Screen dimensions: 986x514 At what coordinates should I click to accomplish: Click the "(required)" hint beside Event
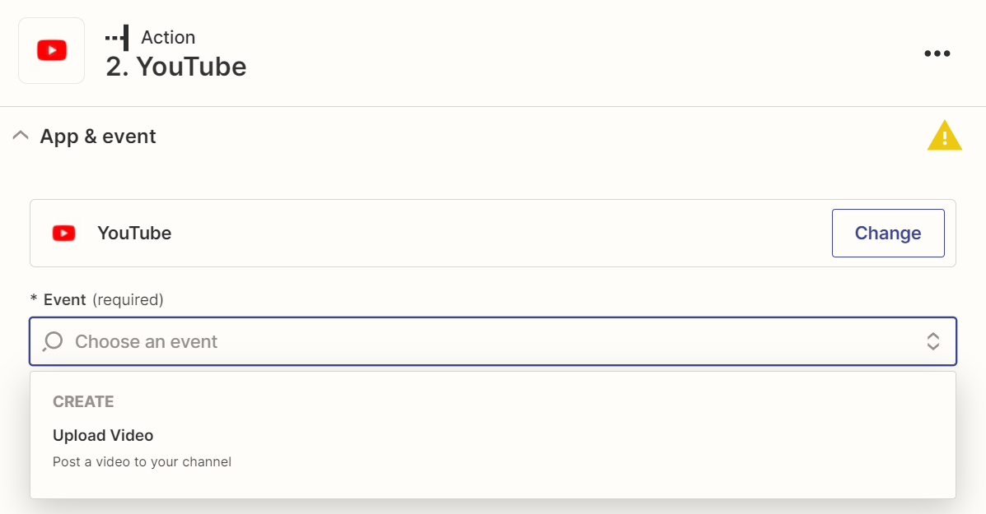point(128,299)
